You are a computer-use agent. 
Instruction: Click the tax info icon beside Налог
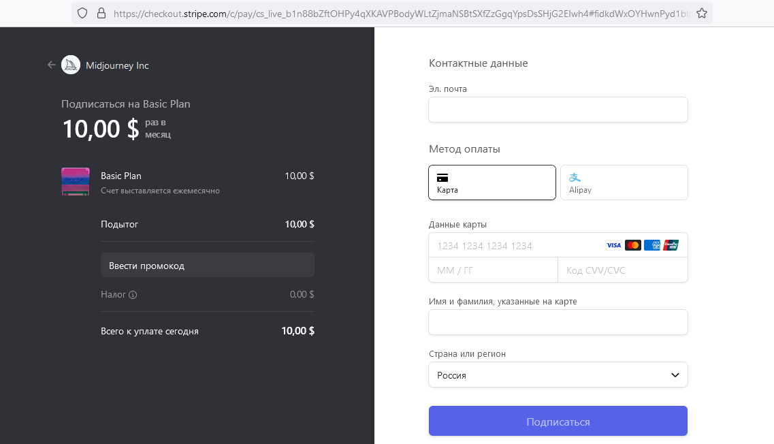point(133,295)
